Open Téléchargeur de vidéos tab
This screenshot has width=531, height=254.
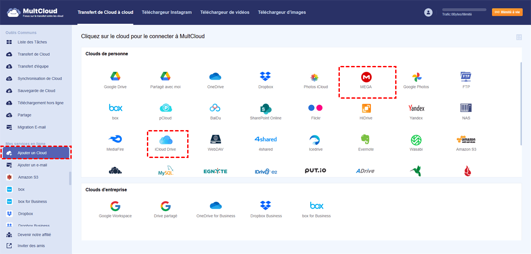click(224, 12)
